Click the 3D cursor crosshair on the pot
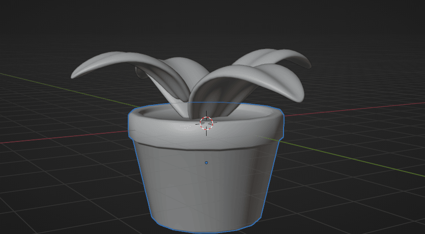425x234 pixels. (x=206, y=123)
